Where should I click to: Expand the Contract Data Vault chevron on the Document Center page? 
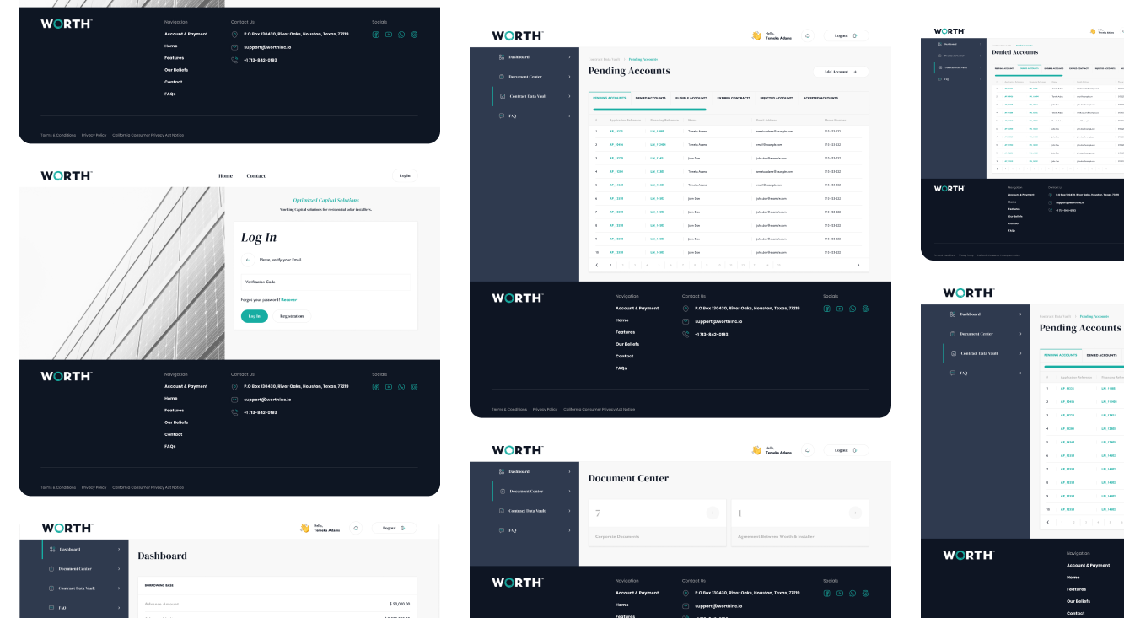click(569, 511)
